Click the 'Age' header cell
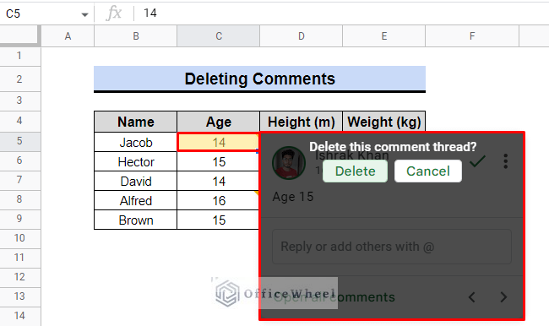 point(219,122)
